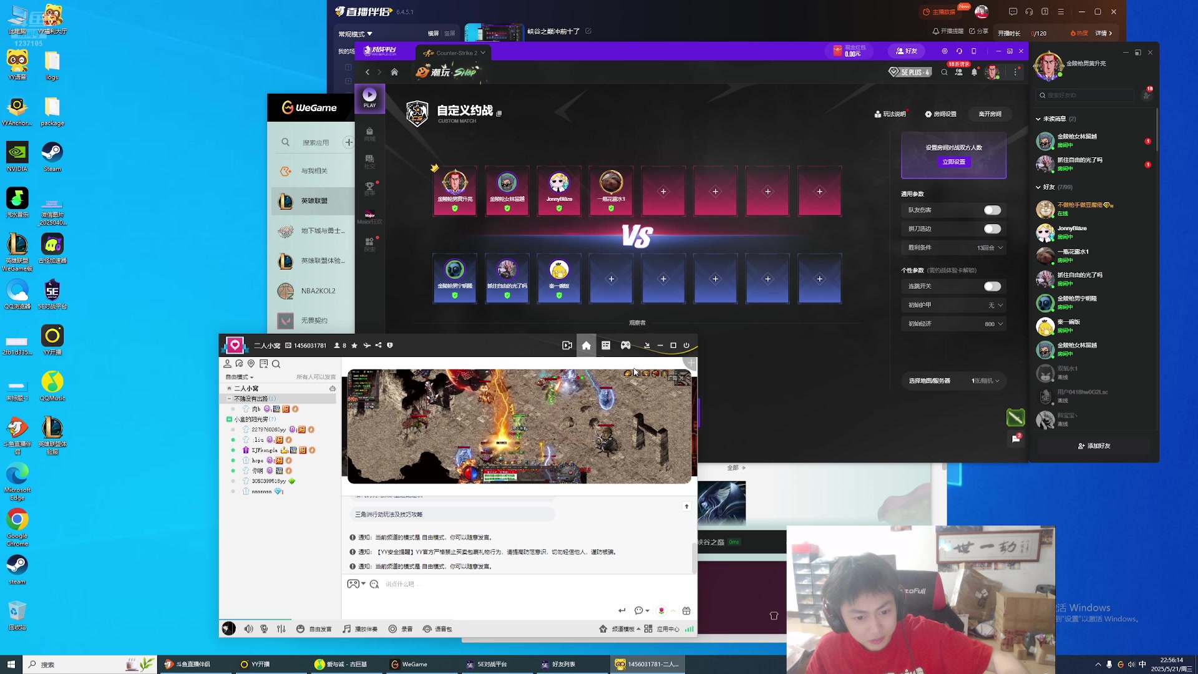1198x674 pixels.
Task: Open the YY channel list panel icon
Action: (x=605, y=345)
